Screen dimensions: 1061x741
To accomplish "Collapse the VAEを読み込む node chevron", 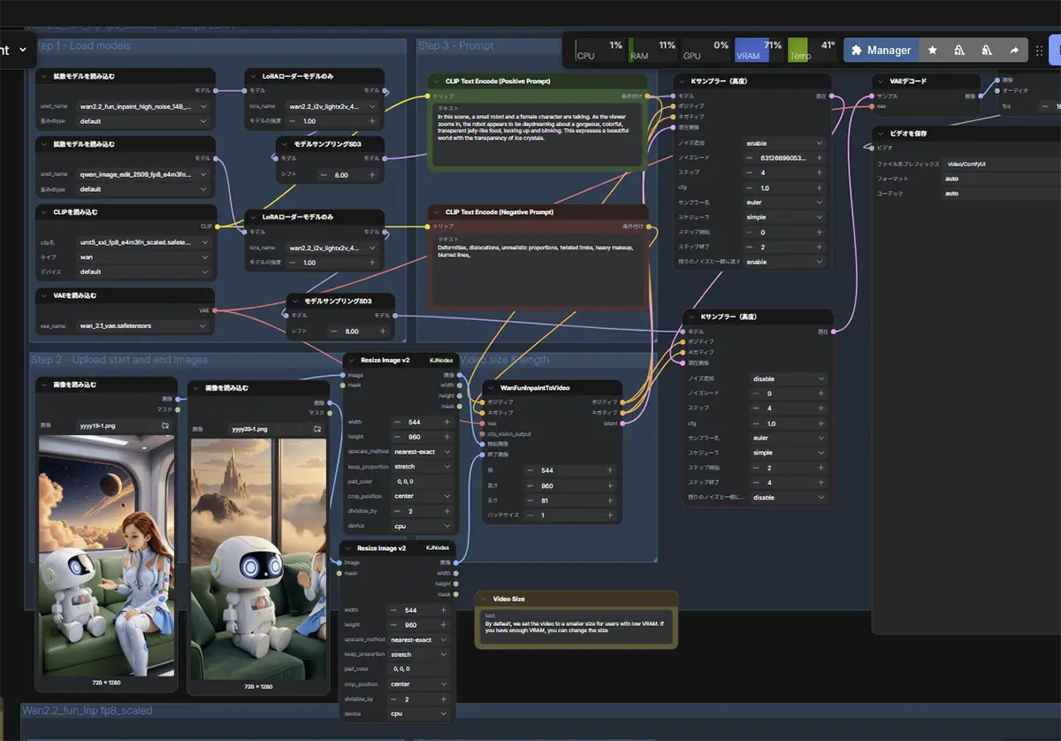I will [x=44, y=295].
